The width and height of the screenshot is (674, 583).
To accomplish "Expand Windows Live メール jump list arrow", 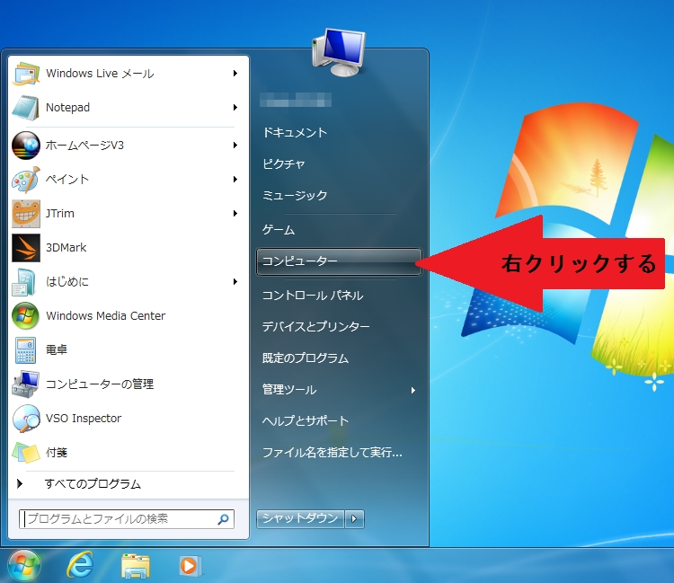I will (x=235, y=74).
